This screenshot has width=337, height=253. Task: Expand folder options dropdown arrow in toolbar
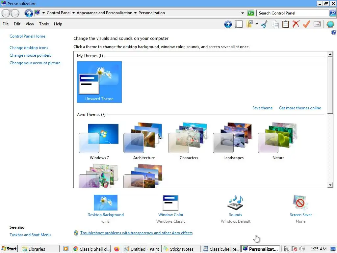pyautogui.click(x=257, y=24)
